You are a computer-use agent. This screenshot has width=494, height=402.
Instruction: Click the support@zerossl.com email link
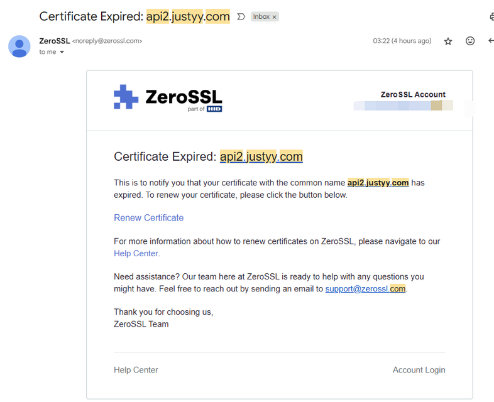365,289
